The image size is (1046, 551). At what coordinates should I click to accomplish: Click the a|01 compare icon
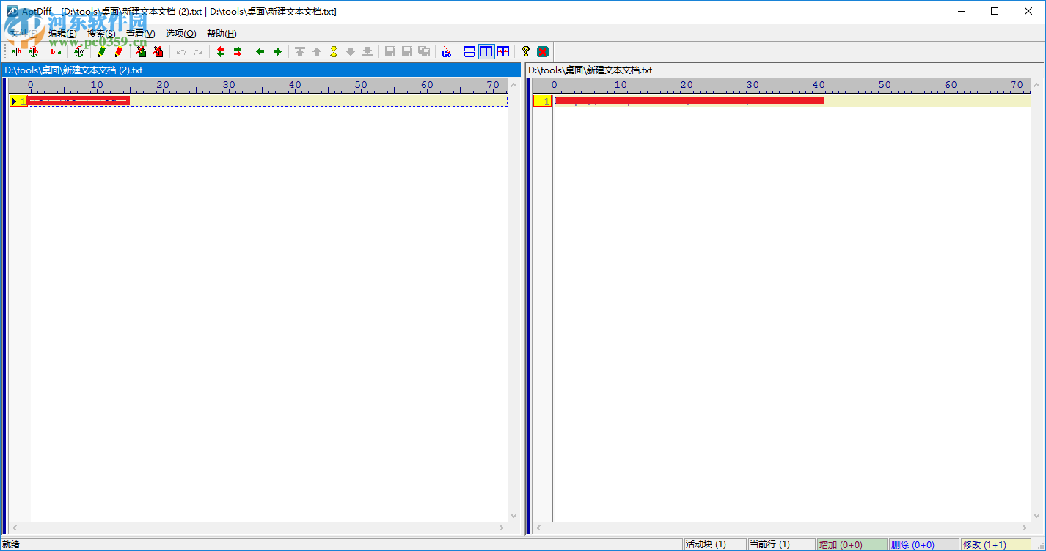(x=79, y=51)
